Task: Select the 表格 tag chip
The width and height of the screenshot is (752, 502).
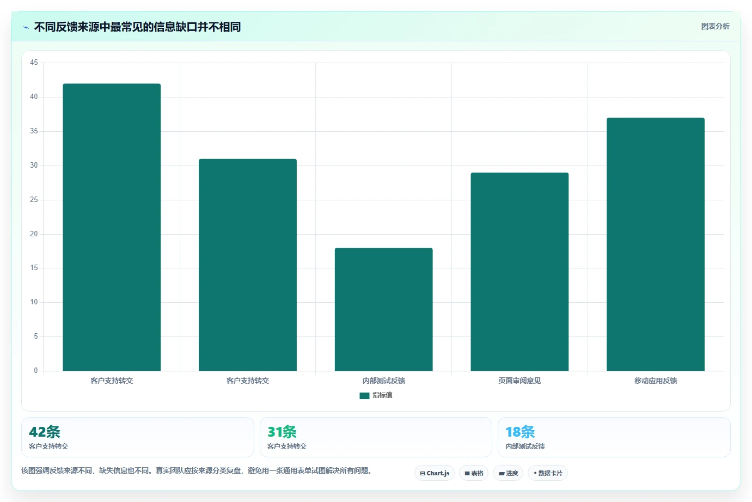Action: tap(474, 473)
